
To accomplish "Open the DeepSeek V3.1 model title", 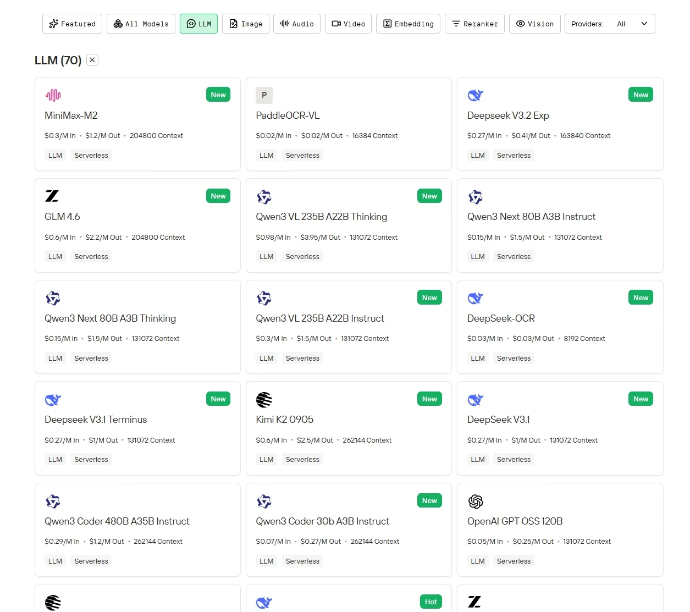I will click(499, 420).
